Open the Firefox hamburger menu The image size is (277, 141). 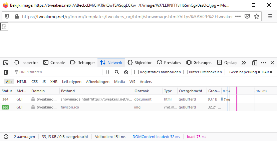(270, 17)
